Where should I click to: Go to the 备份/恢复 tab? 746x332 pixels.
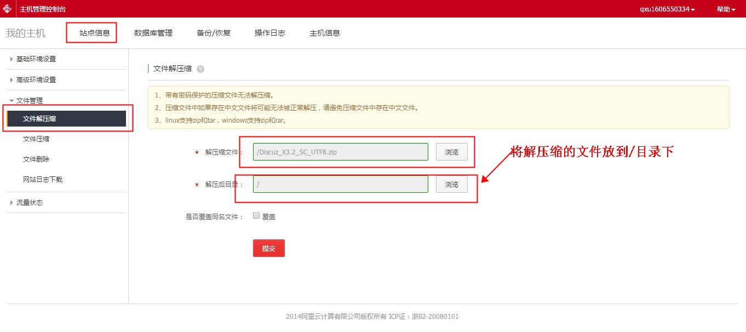click(214, 33)
